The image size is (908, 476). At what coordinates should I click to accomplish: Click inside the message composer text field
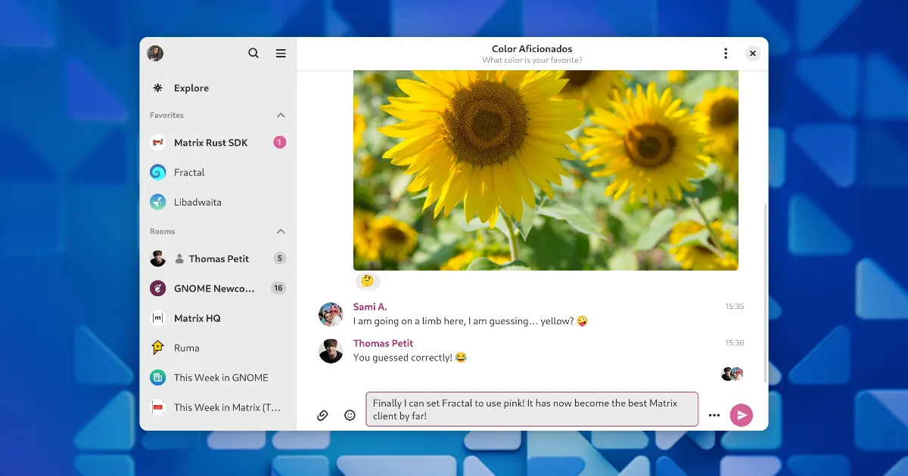click(531, 410)
